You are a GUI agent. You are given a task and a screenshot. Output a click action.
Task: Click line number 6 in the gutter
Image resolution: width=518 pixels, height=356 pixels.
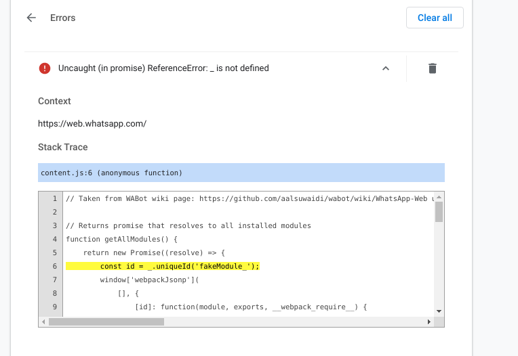[55, 266]
